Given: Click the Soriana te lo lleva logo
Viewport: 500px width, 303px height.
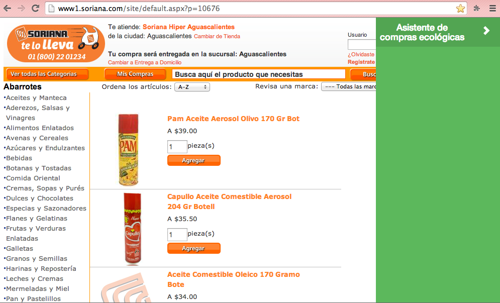Looking at the screenshot, I should 56,43.
